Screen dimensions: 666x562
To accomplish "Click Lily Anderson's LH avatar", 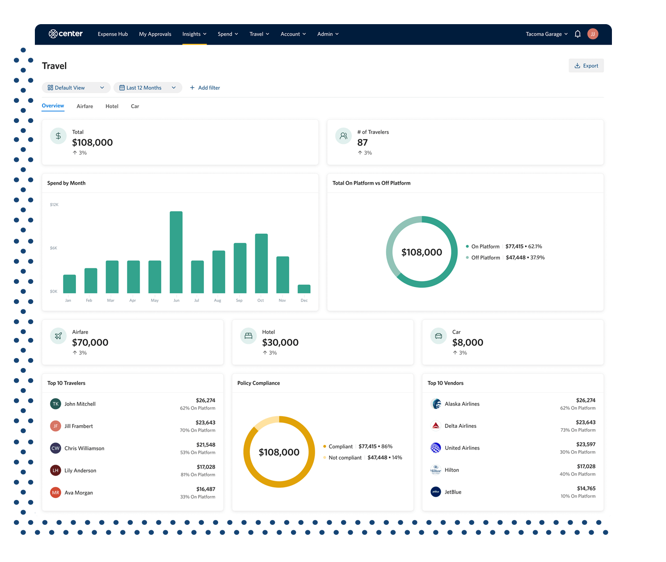I will (55, 470).
